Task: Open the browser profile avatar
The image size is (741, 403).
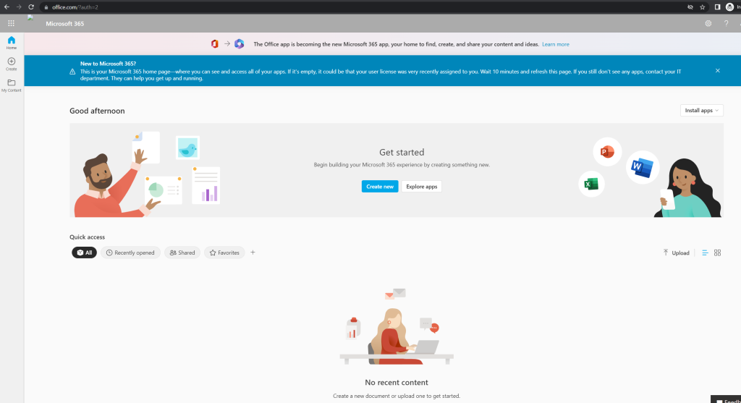Action: point(729,7)
